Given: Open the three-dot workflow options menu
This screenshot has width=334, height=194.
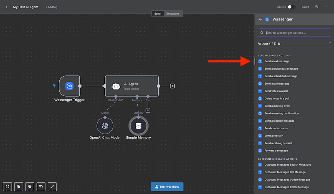Looking at the screenshot, I should [x=326, y=7].
